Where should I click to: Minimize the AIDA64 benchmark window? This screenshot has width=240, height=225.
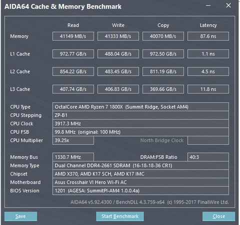(208, 5)
